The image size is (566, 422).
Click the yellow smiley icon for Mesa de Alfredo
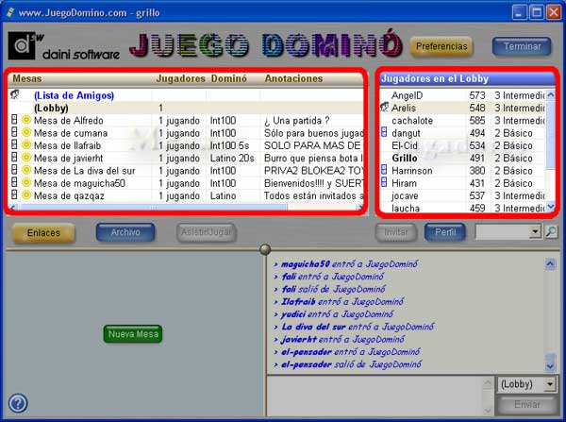coord(26,120)
